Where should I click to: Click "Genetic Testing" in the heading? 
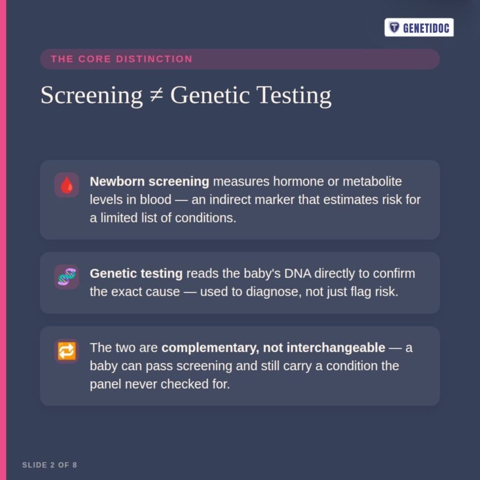coord(251,96)
